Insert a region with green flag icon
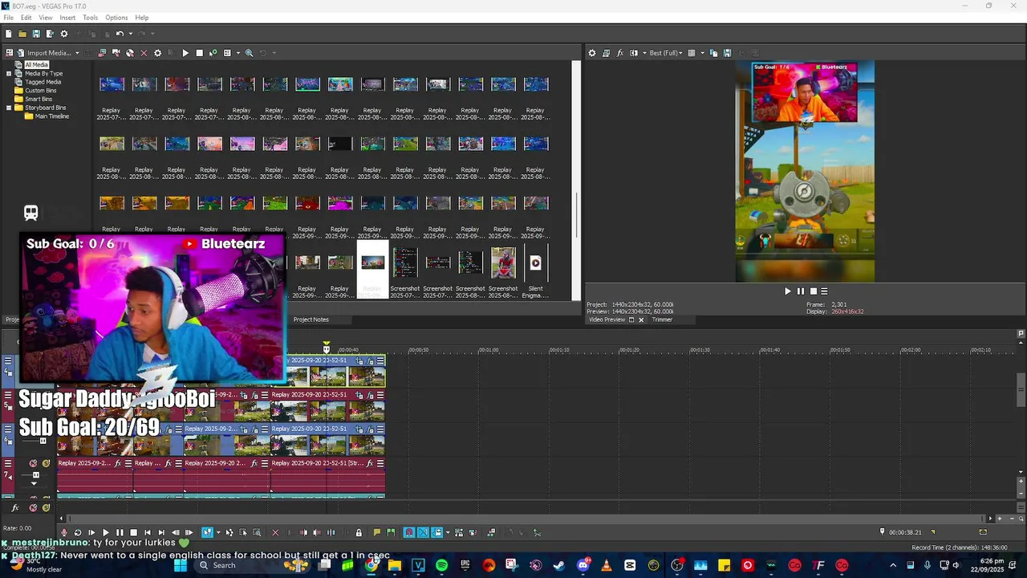 point(391,532)
